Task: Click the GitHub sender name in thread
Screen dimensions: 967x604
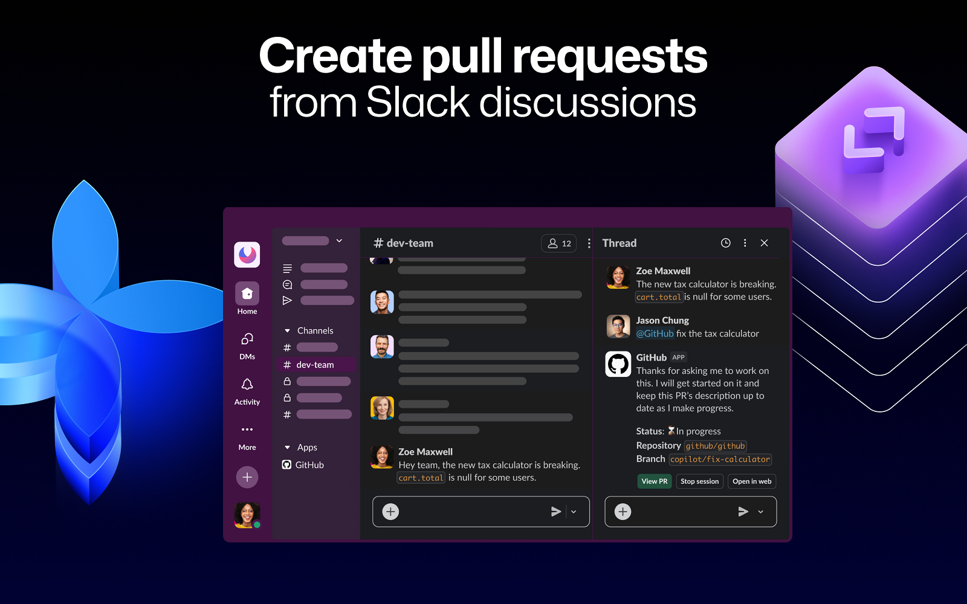Action: point(651,358)
